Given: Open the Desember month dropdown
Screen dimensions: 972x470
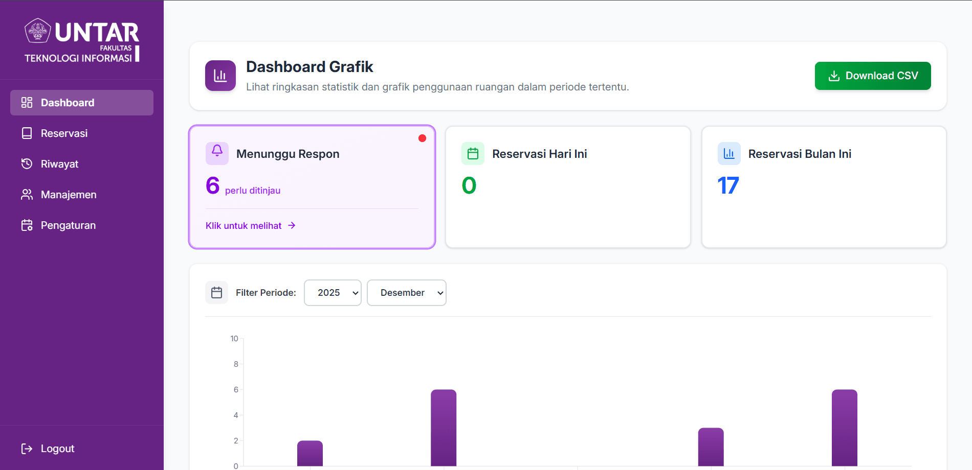Looking at the screenshot, I should click(406, 293).
